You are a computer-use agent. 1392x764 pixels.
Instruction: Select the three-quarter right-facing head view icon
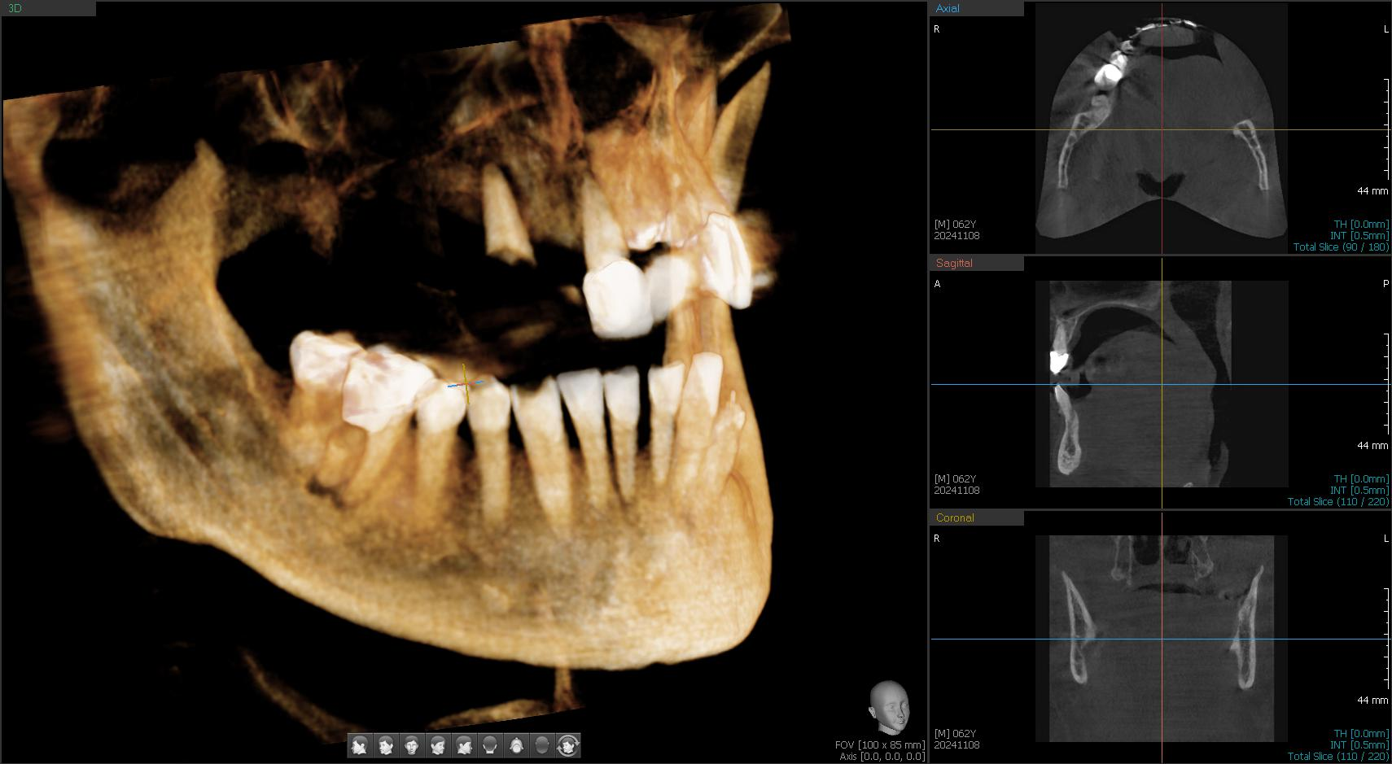(x=438, y=745)
